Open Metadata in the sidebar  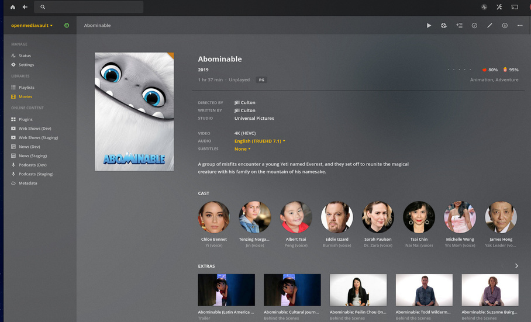coord(24,183)
